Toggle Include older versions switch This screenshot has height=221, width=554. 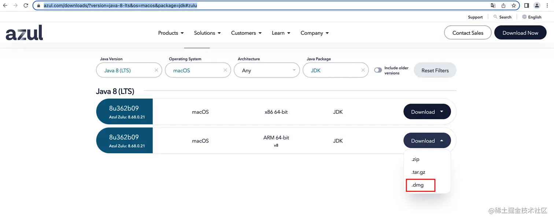378,70
